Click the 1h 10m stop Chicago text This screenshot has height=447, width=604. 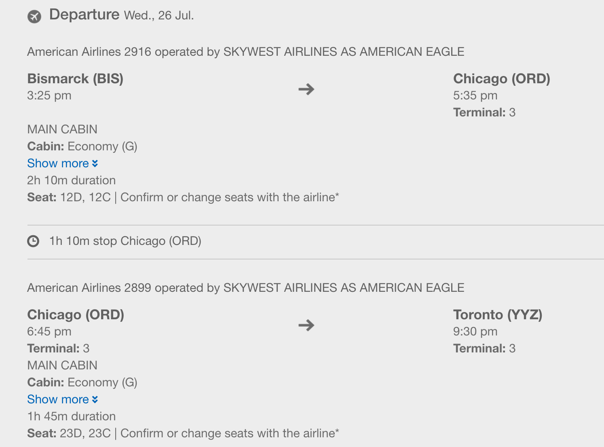[125, 241]
